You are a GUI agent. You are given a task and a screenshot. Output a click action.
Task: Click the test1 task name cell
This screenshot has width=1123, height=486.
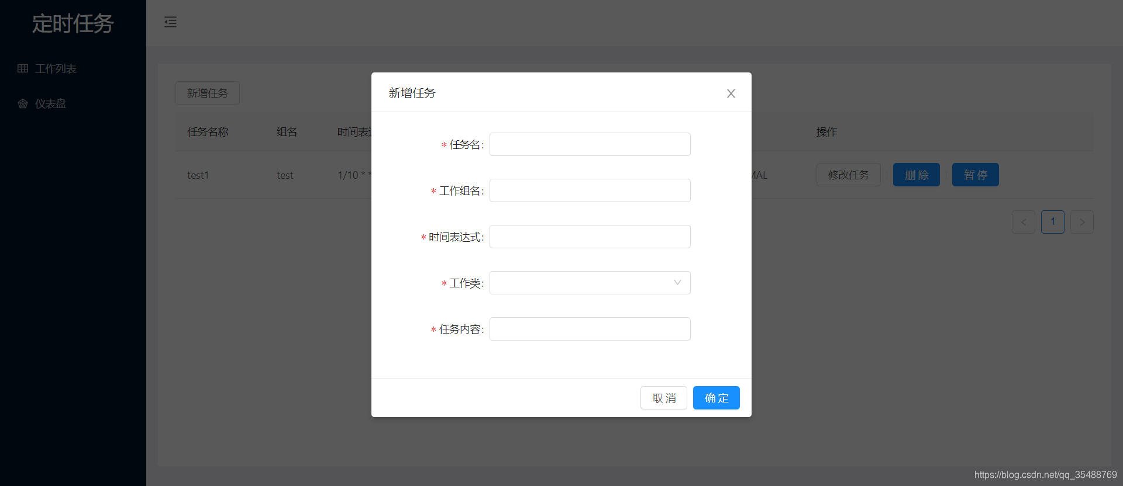(198, 175)
